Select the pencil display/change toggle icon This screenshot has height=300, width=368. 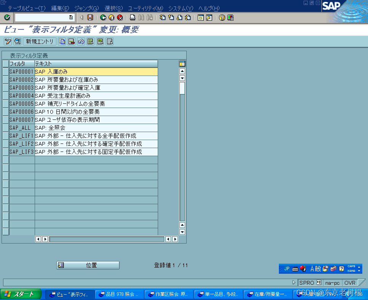pos(8,42)
